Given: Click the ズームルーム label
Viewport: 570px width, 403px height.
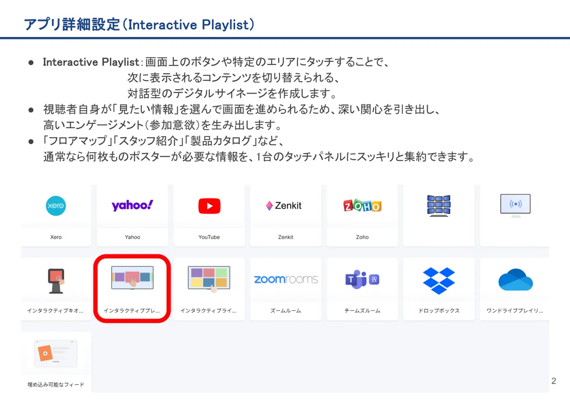Looking at the screenshot, I should (x=286, y=311).
